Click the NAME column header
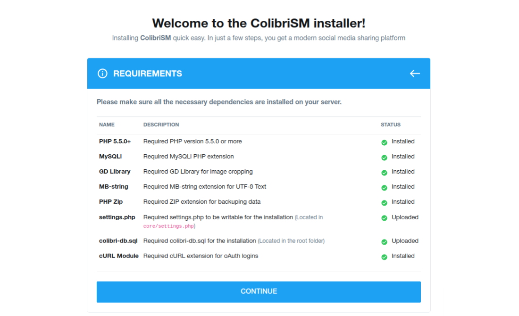This screenshot has height=316, width=519. [x=107, y=125]
